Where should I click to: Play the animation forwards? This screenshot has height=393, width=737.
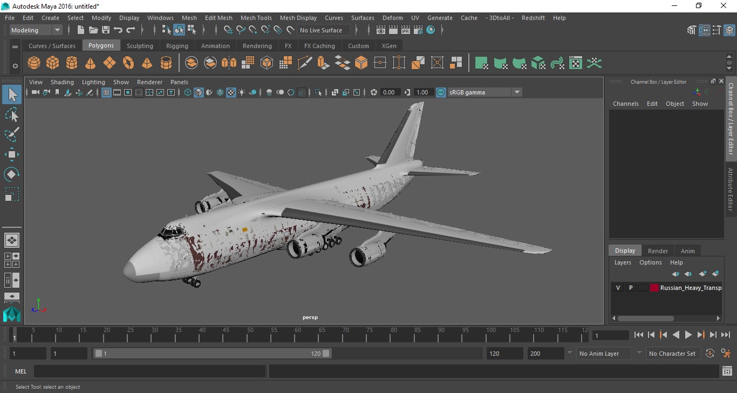688,335
